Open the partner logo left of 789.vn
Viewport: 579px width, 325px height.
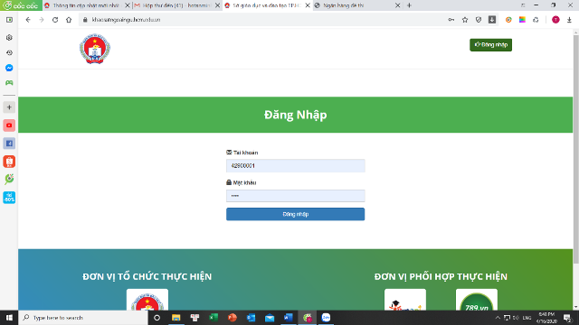(x=405, y=300)
